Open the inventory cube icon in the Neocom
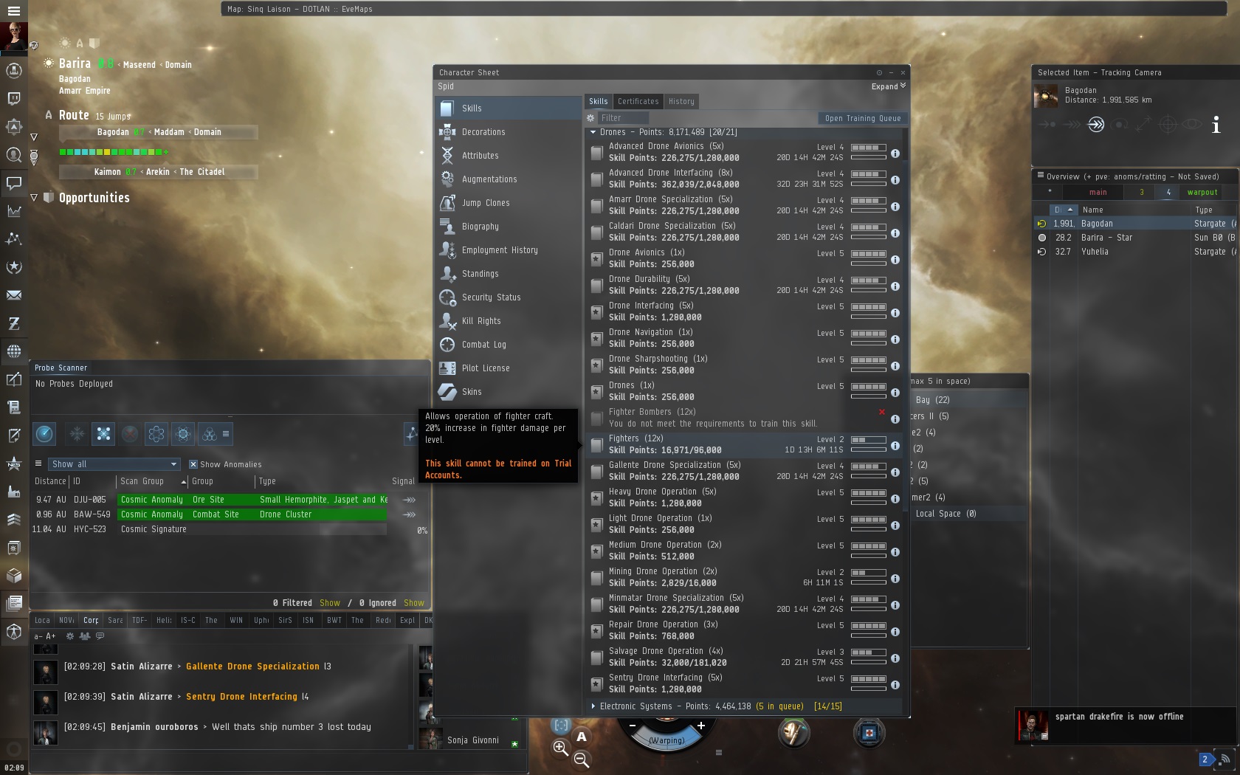 pos(13,576)
